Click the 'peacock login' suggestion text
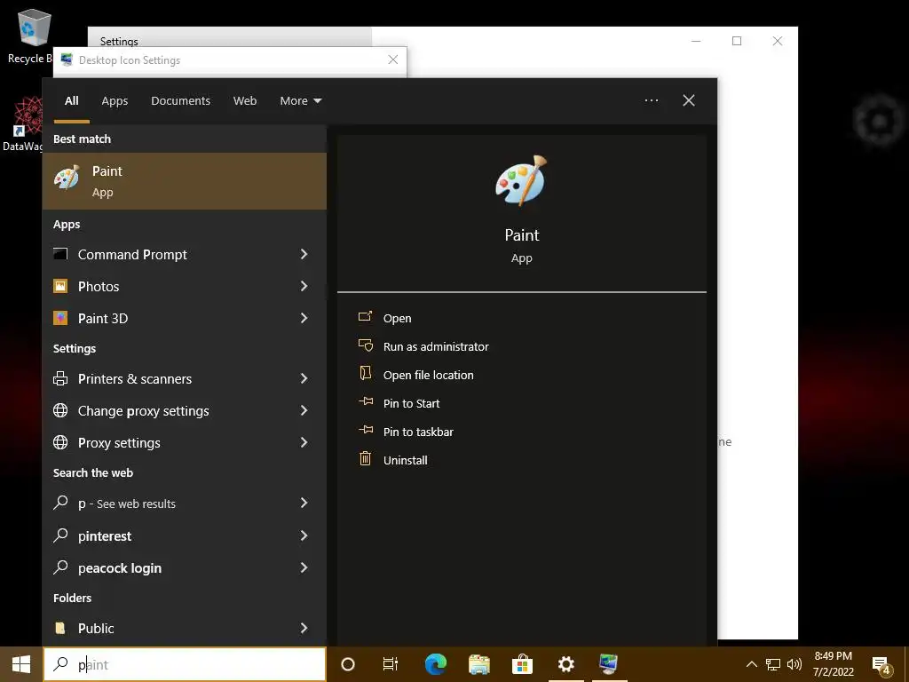The image size is (909, 682). pyautogui.click(x=120, y=567)
